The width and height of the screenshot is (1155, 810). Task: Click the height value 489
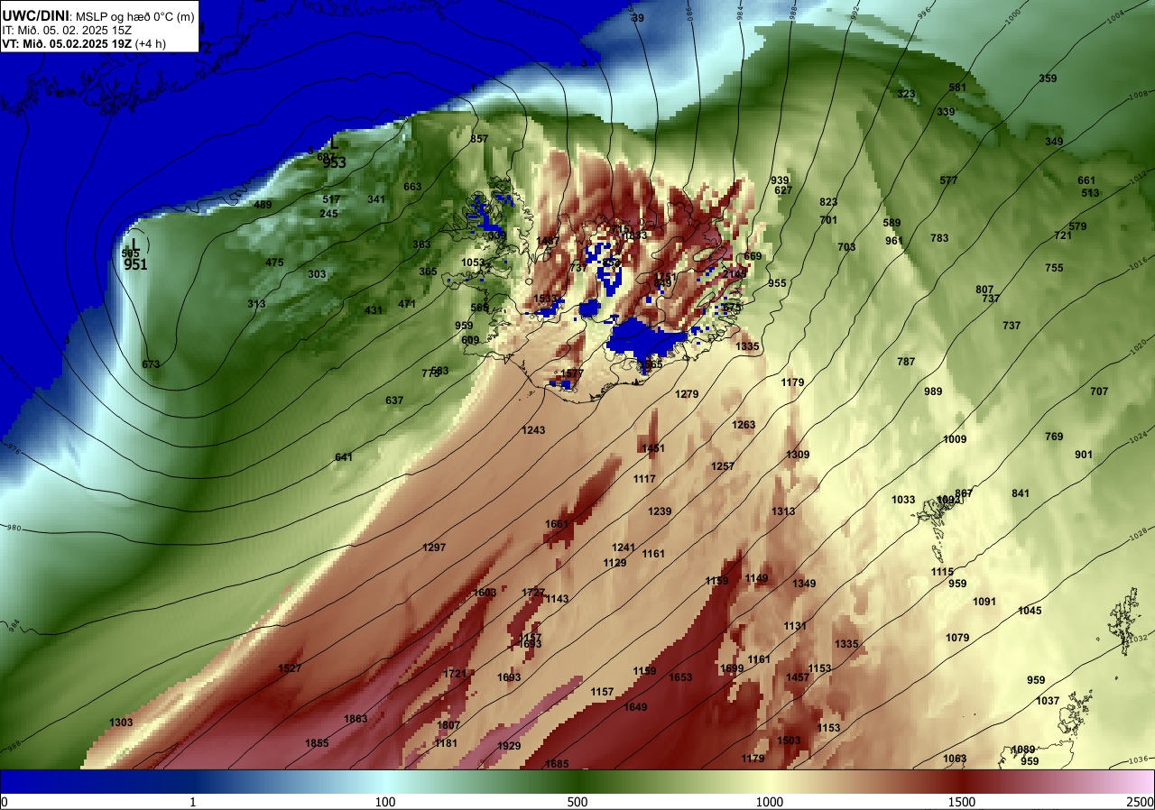click(x=263, y=206)
